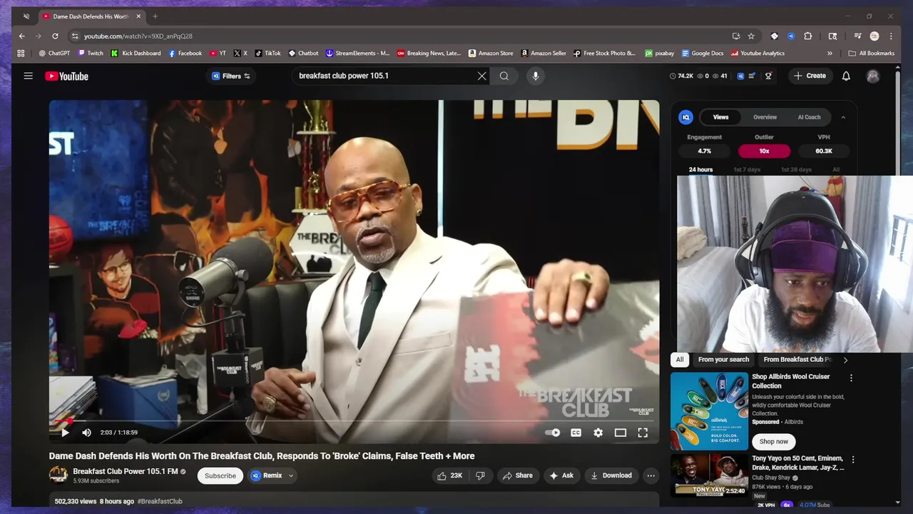913x514 pixels.
Task: Open ChatGPT bookmark
Action: point(54,53)
